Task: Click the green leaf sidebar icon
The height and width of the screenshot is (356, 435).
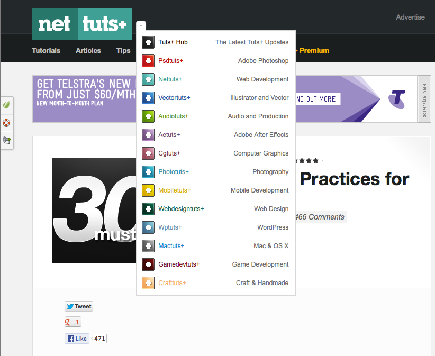Action: point(6,105)
